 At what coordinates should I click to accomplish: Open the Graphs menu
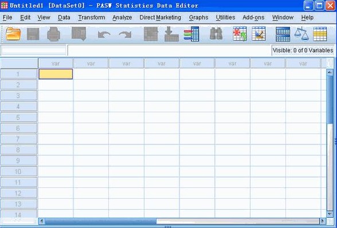point(198,17)
